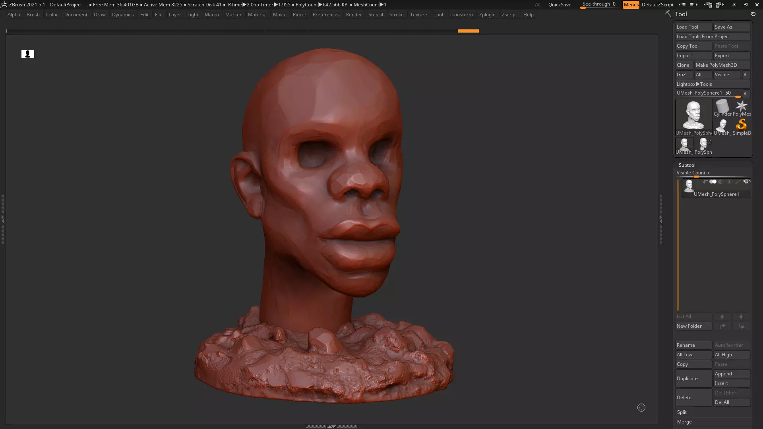Screen dimensions: 763x429
Task: Open the Material menu
Action: (x=257, y=15)
